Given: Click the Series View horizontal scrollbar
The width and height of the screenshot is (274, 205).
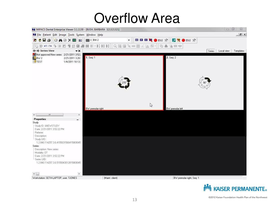Looking at the screenshot, I should (56, 115).
